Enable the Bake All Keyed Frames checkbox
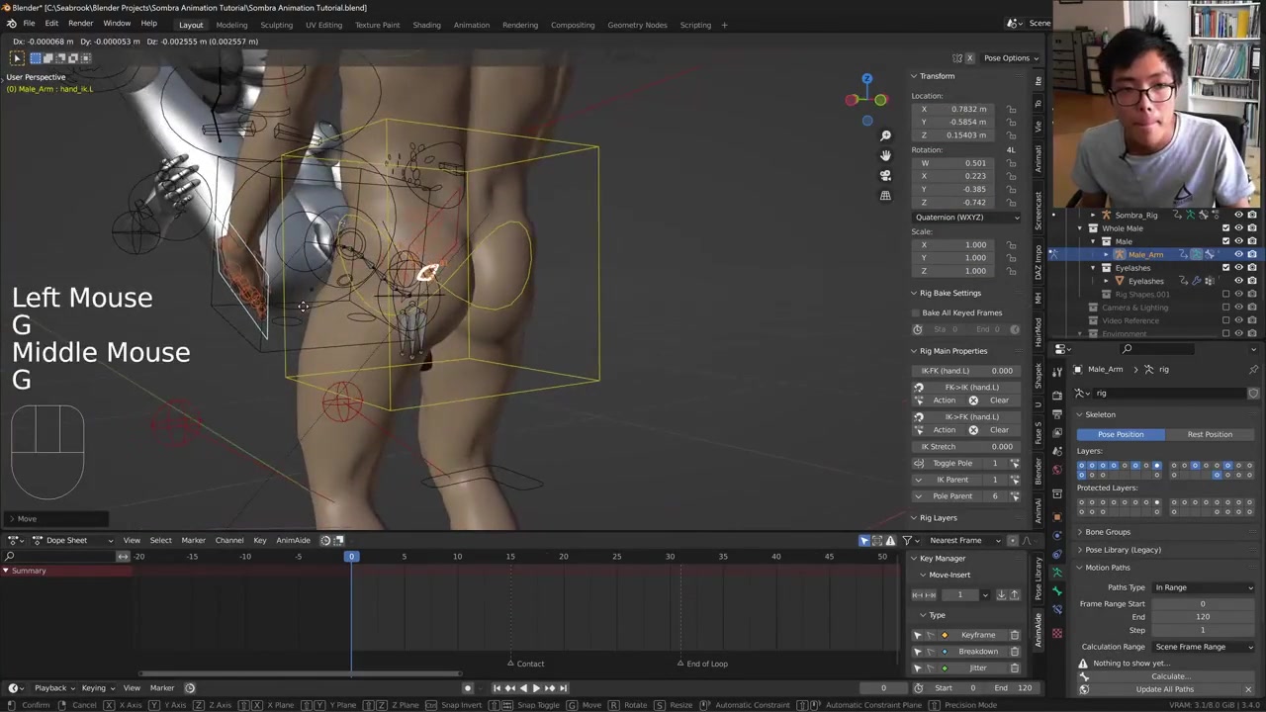1266x712 pixels. (x=917, y=312)
